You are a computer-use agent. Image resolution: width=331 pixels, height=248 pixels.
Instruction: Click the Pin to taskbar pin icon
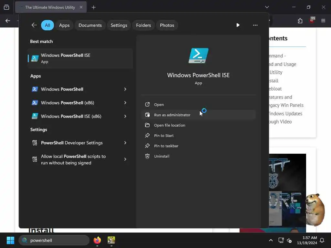tap(147, 146)
